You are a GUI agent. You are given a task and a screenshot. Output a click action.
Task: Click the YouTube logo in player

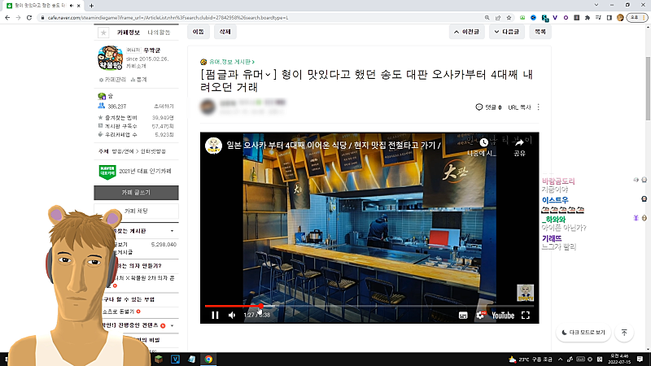click(x=502, y=315)
